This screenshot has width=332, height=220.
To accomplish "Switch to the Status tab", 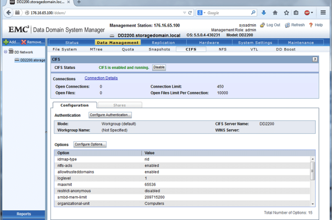I will [x=72, y=43].
